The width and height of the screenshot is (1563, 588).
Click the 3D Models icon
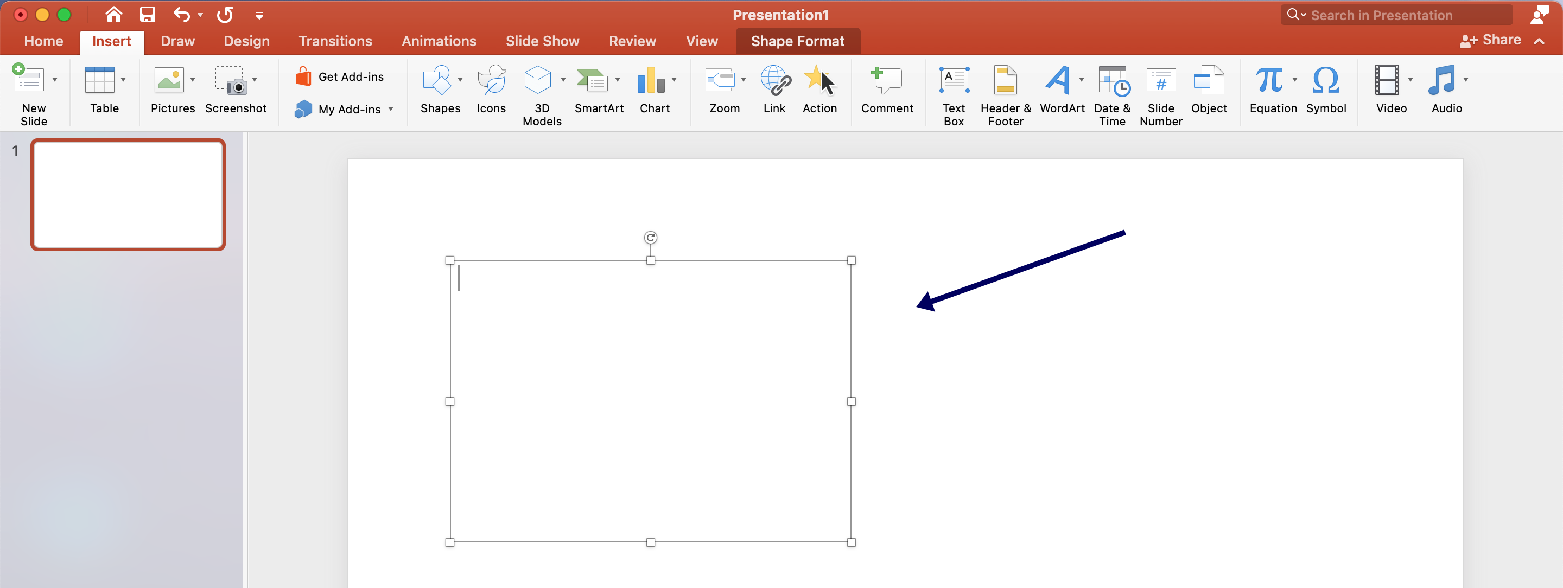(538, 79)
